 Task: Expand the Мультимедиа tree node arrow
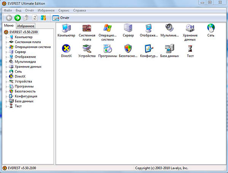click(x=6, y=62)
